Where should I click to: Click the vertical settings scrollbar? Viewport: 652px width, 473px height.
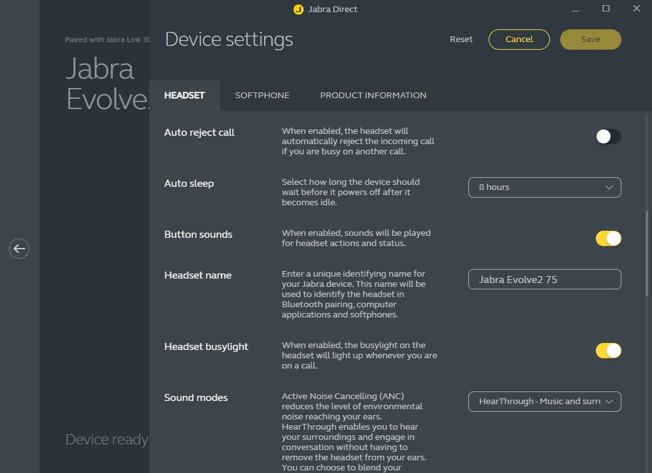[646, 255]
